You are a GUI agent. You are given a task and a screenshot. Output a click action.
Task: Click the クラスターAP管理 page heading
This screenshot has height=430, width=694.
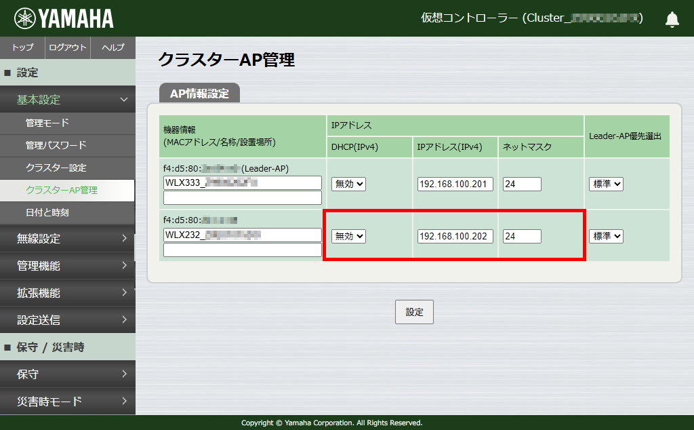[226, 59]
